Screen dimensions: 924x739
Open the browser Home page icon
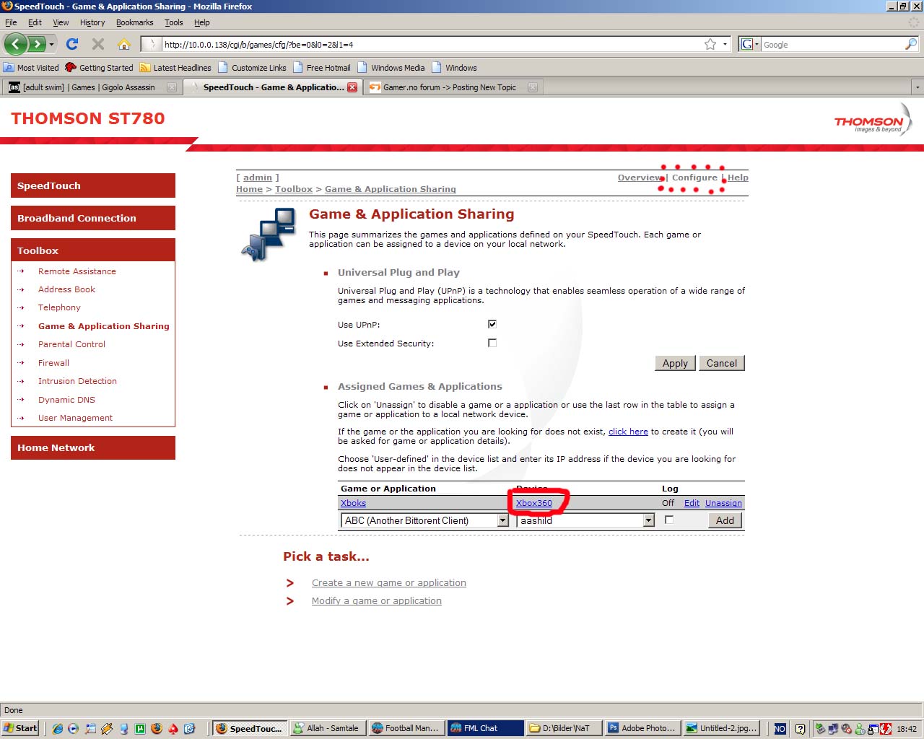(124, 44)
